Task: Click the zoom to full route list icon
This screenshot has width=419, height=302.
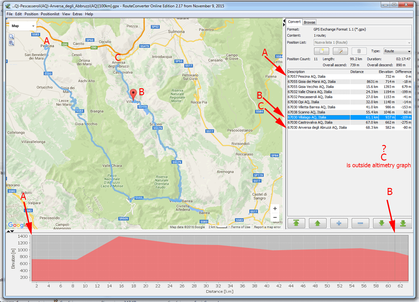Action: [x=11, y=43]
